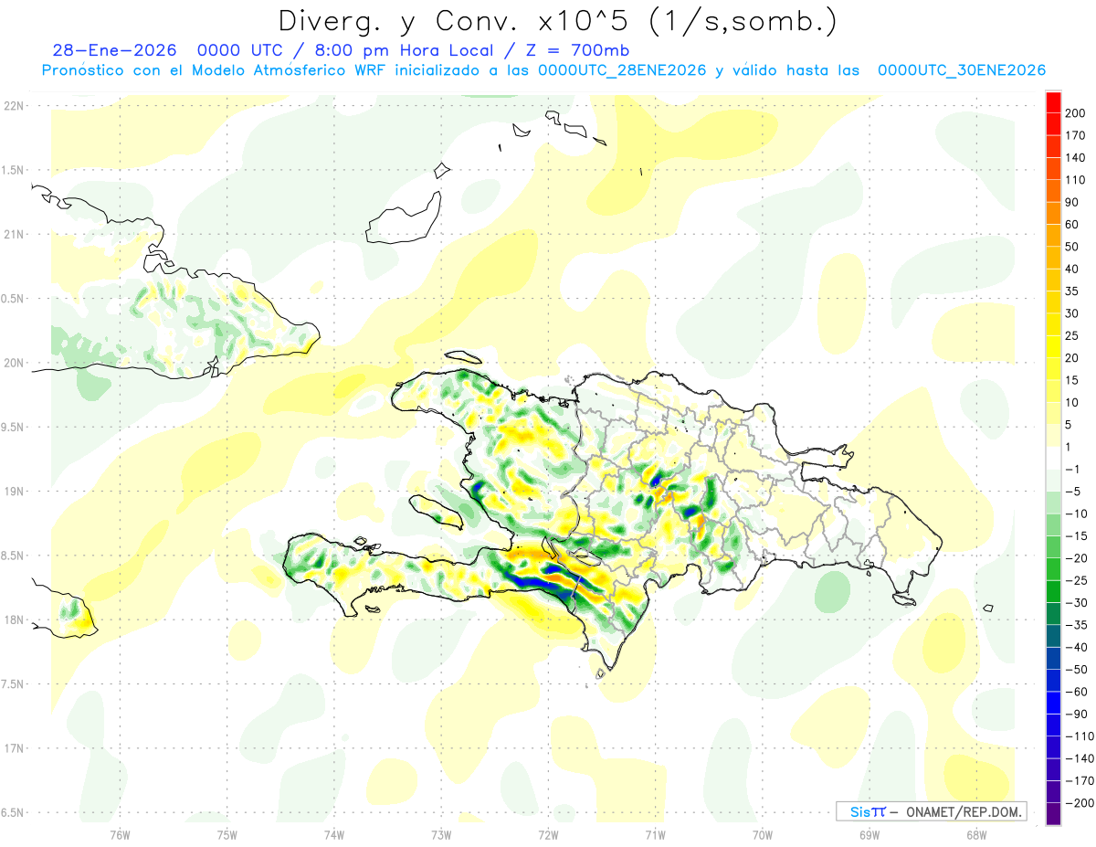Click the '73W' longitude label
The image size is (1096, 847).
(x=441, y=834)
